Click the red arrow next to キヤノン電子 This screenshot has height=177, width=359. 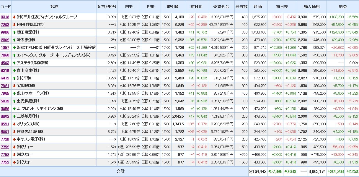[14, 139]
